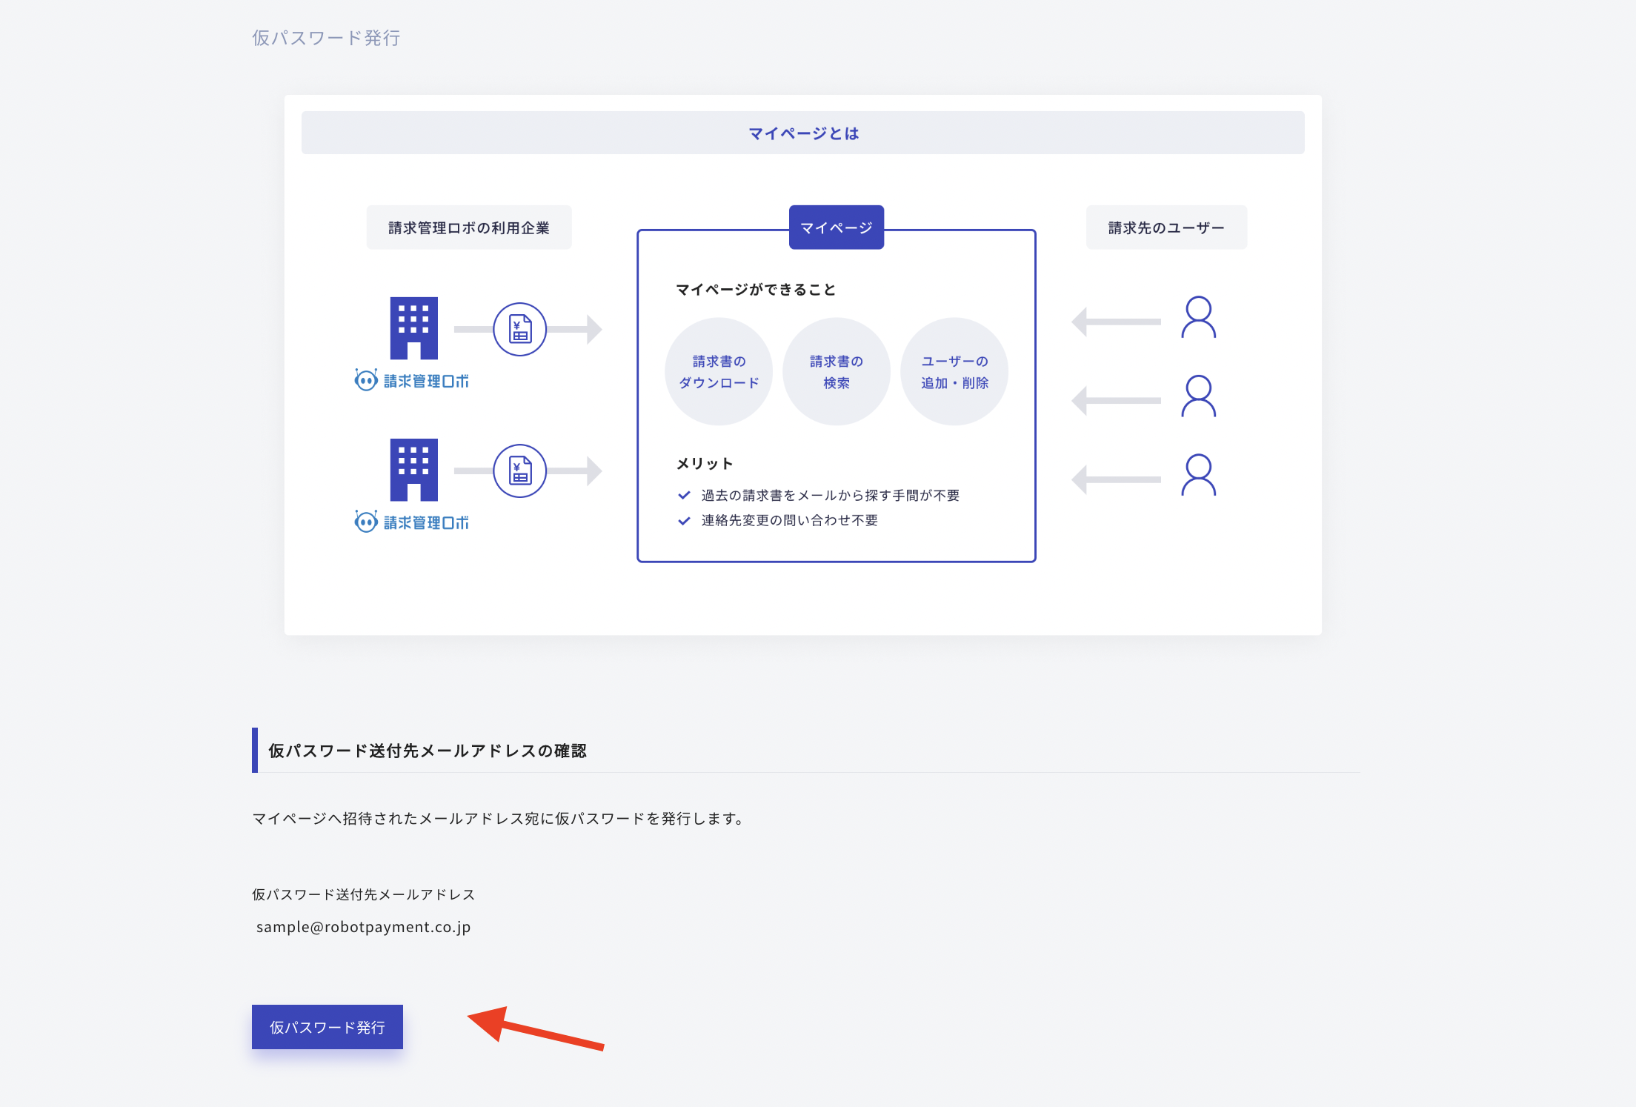Click the middle user silhouette icon
Viewport: 1636px width, 1107px height.
coord(1198,396)
